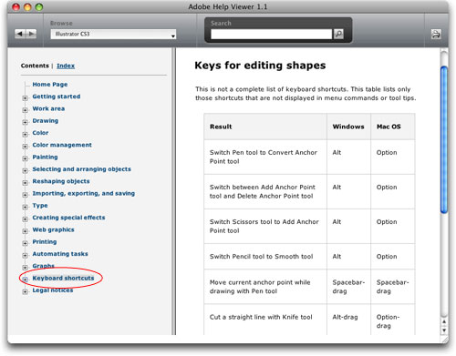Open the Drawing topic
The height and width of the screenshot is (356, 456).
(x=45, y=121)
